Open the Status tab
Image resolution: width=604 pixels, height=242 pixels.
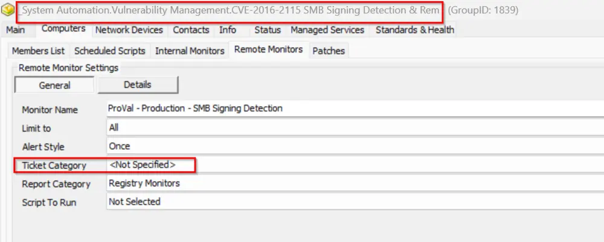[x=268, y=30]
